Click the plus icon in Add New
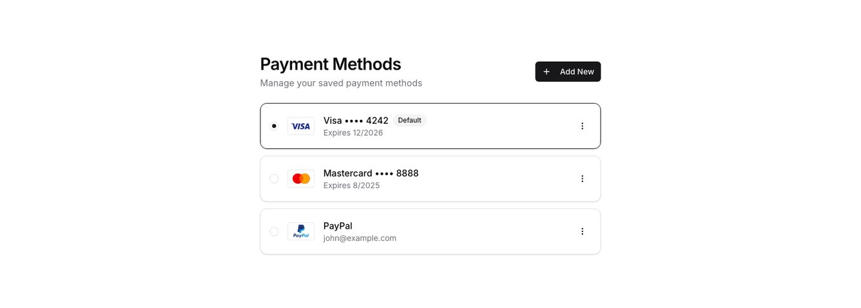 (547, 72)
